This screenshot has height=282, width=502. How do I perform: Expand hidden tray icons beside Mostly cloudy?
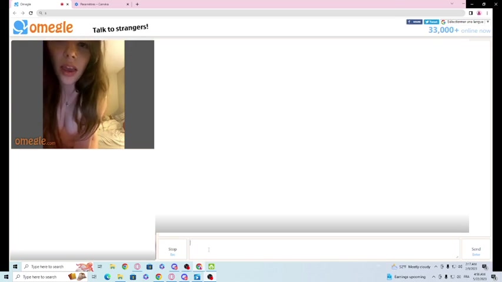pos(435,267)
